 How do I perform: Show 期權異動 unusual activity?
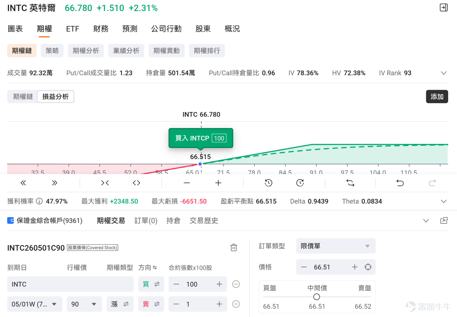[167, 51]
